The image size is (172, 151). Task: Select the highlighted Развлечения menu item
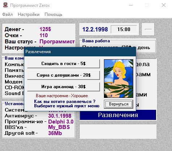118,115
